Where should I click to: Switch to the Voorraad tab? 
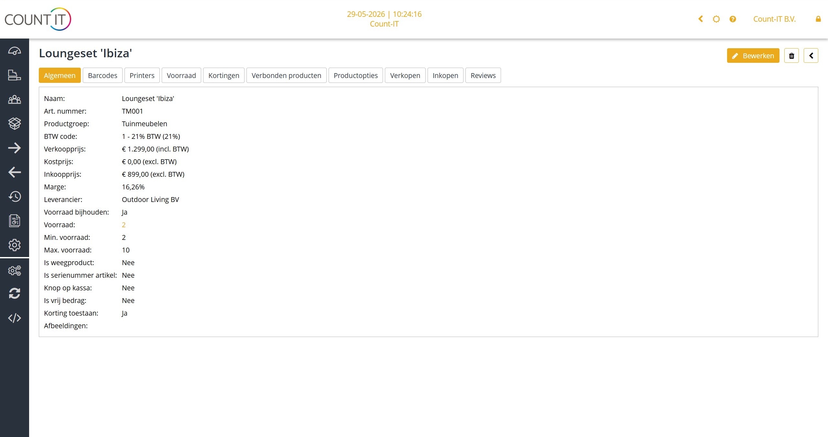tap(181, 75)
